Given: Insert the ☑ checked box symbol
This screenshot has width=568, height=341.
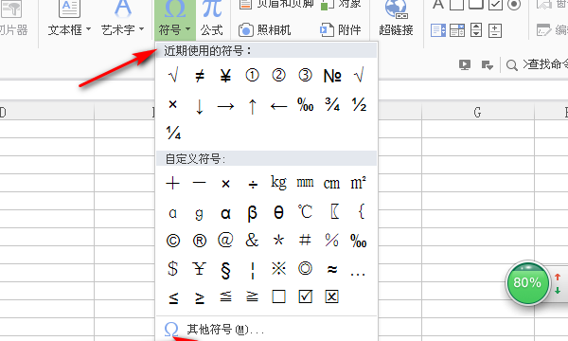Looking at the screenshot, I should click(306, 296).
